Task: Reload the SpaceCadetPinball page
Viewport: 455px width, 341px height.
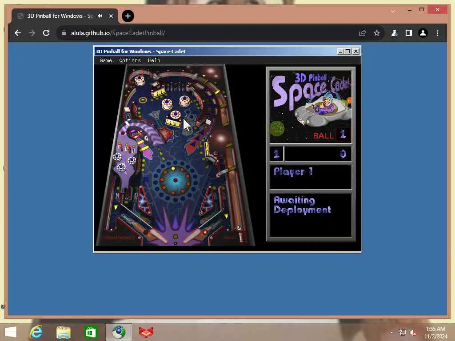Action: click(46, 33)
